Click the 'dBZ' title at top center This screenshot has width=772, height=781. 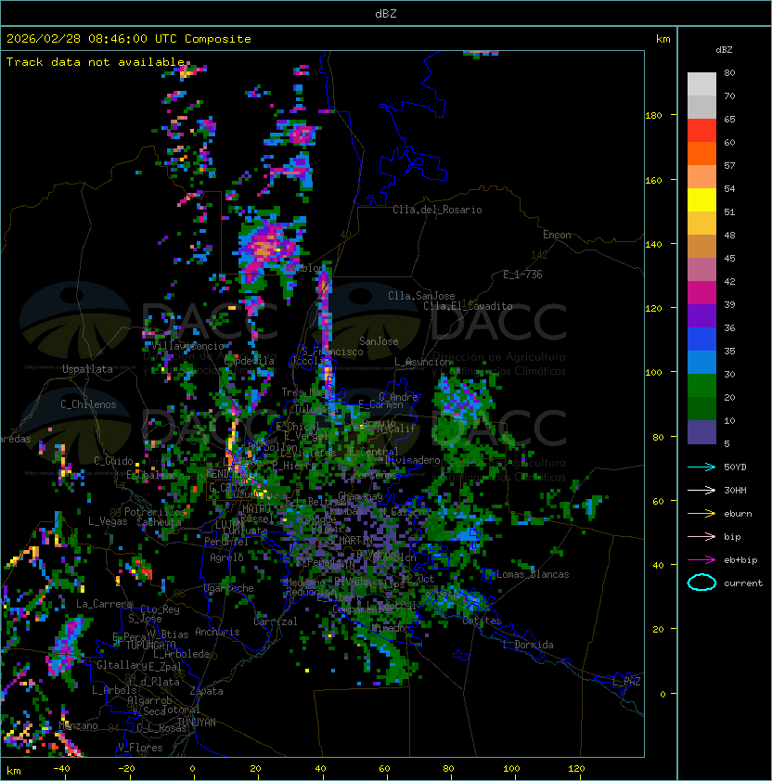(386, 13)
